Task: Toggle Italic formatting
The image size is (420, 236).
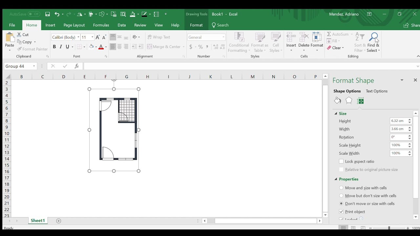Action: click(x=61, y=47)
